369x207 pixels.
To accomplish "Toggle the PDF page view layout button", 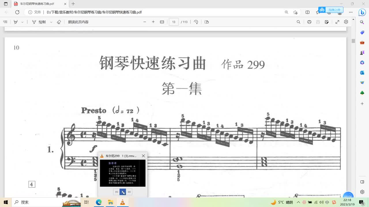I will pos(206,22).
